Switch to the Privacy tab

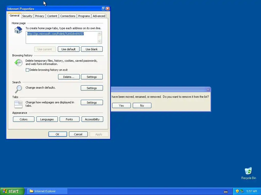(40, 16)
